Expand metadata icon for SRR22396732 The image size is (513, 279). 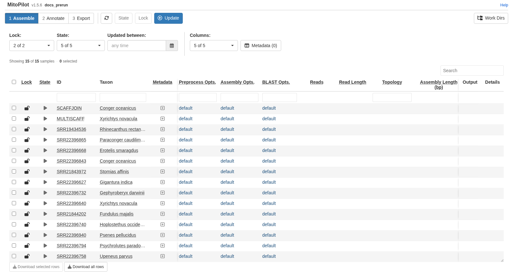(163, 193)
